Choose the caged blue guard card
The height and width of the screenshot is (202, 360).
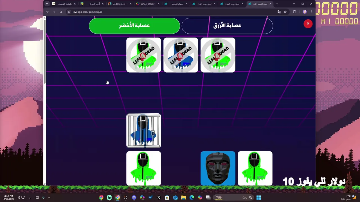(x=144, y=131)
